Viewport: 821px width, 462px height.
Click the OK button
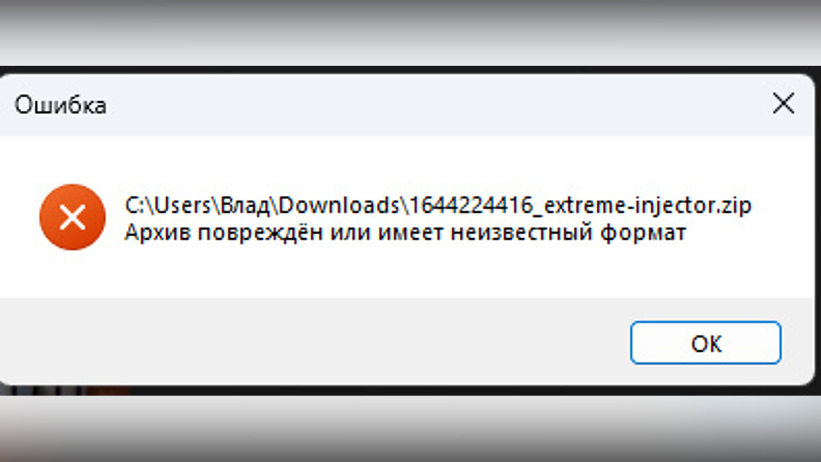pyautogui.click(x=705, y=343)
